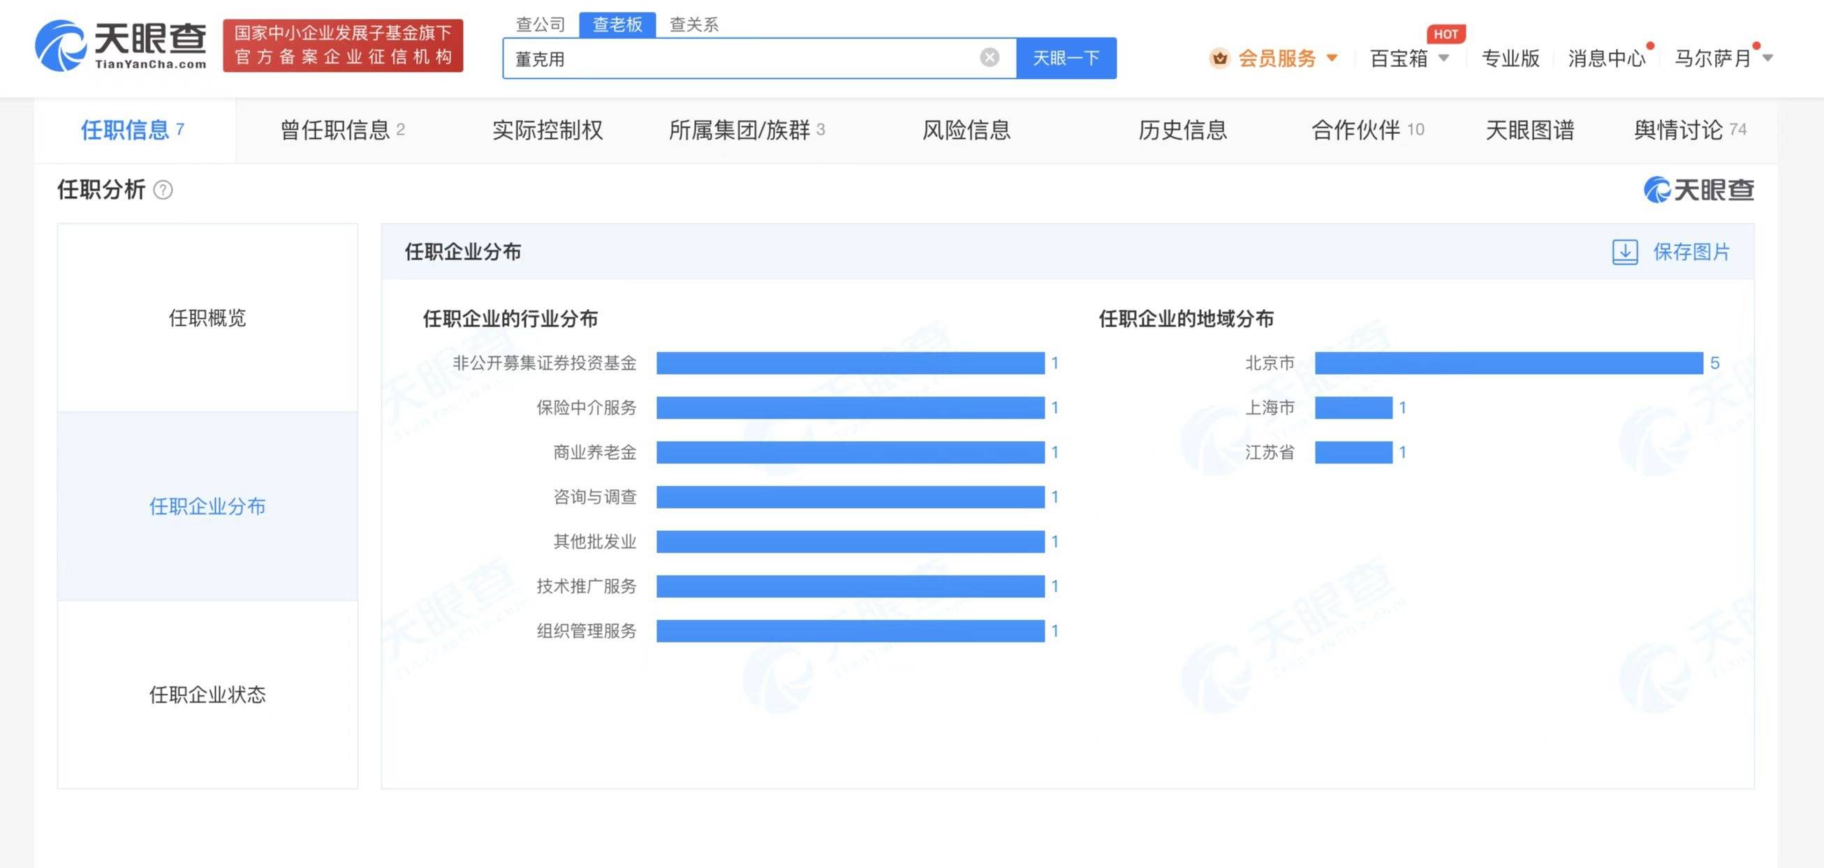The image size is (1824, 868).
Task: Click the 上海市 label
Action: point(1270,407)
